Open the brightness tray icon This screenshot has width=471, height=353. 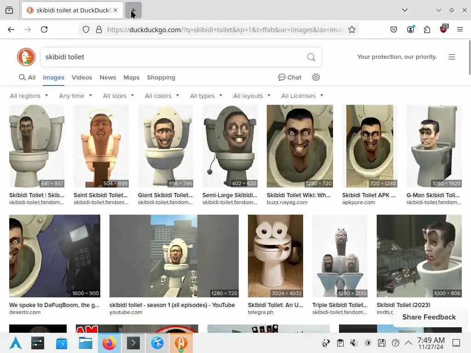pyautogui.click(x=368, y=343)
